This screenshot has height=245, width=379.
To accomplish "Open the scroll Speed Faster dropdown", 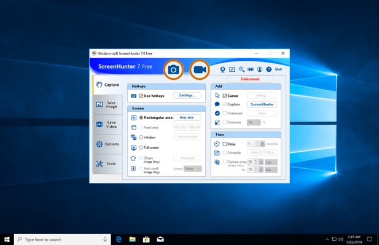I will 193,169.
